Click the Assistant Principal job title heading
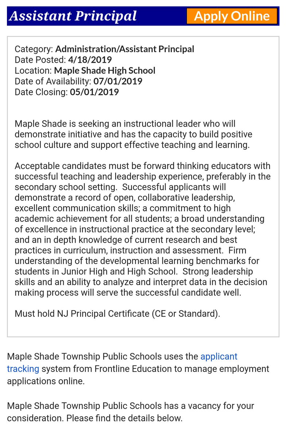Screen dimensions: 286x438 pos(73,16)
